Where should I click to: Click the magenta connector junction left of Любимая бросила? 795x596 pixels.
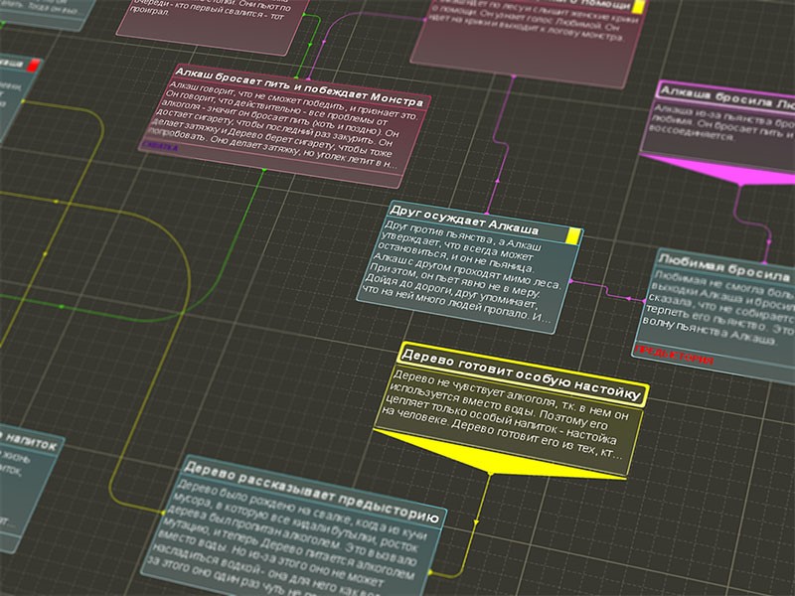click(629, 296)
